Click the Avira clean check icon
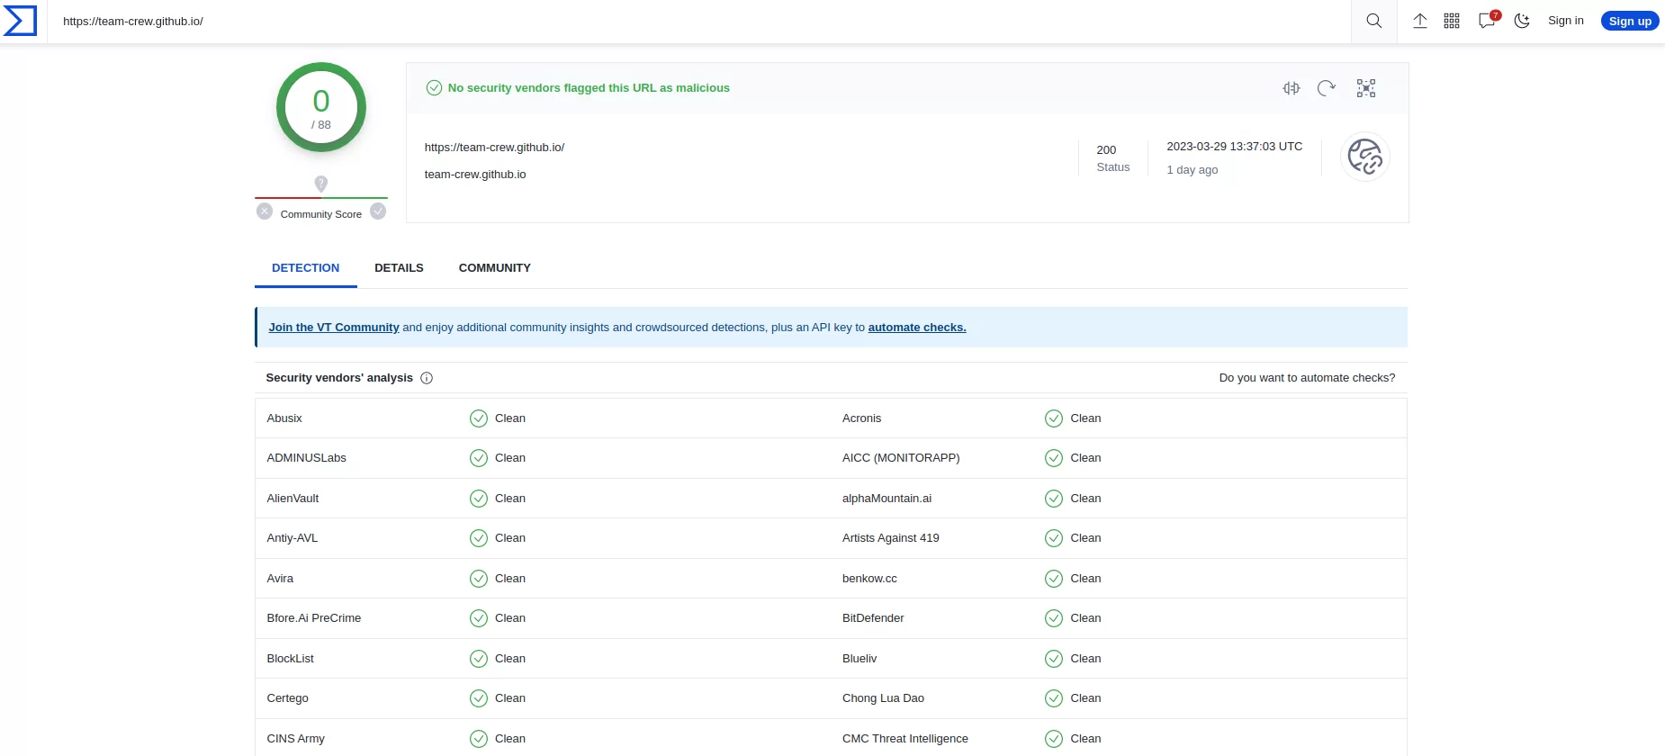 [479, 579]
